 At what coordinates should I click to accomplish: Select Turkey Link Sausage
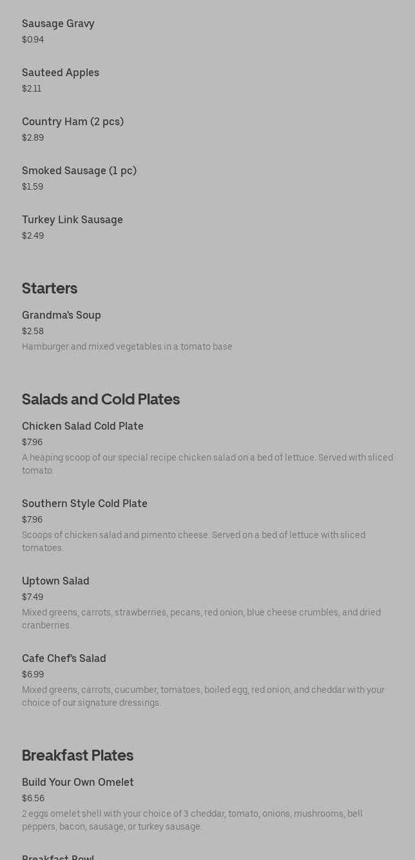tap(72, 220)
